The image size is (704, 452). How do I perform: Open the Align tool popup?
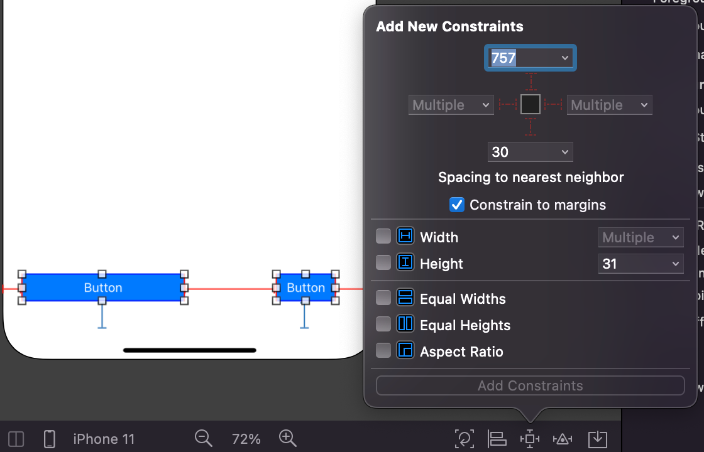(x=495, y=439)
